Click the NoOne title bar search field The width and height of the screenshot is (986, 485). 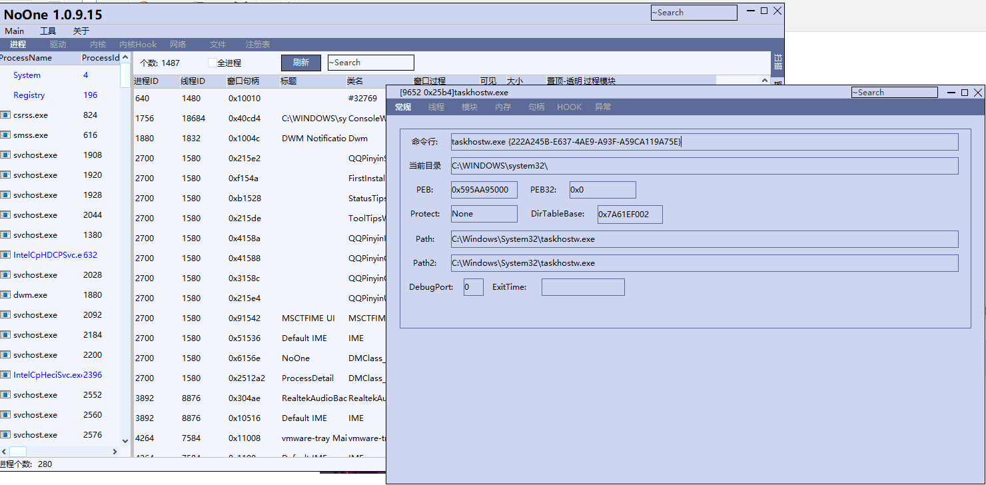694,13
